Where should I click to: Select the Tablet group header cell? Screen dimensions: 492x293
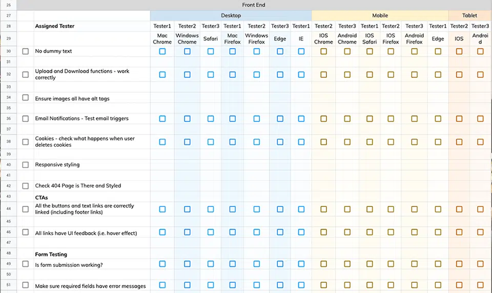[470, 15]
